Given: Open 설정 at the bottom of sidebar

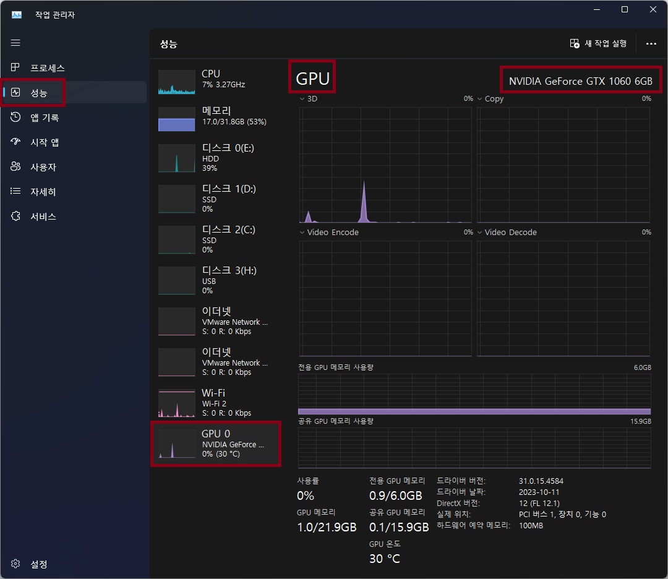Looking at the screenshot, I should (74, 564).
